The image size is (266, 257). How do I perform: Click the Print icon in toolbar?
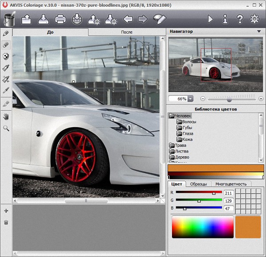(x=60, y=19)
